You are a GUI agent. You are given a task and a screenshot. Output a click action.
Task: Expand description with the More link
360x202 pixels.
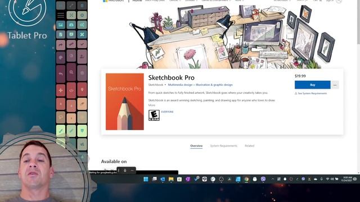151,105
